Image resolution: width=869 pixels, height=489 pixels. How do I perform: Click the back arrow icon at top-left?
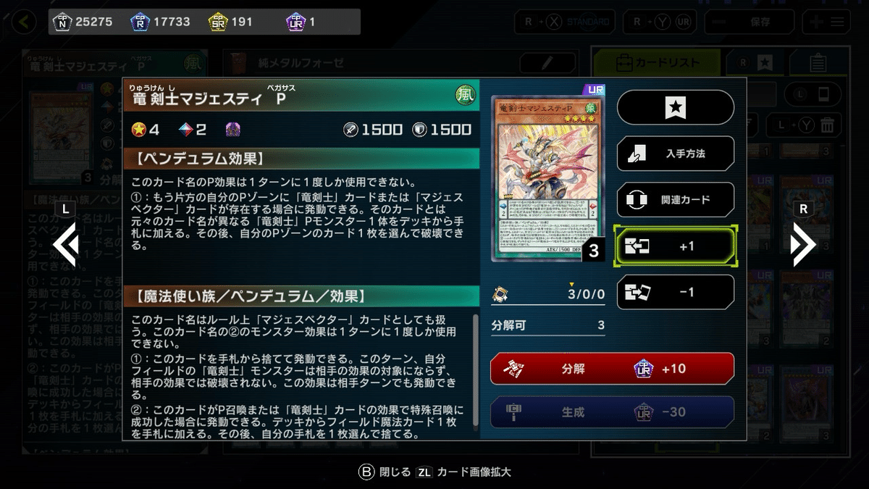[25, 22]
